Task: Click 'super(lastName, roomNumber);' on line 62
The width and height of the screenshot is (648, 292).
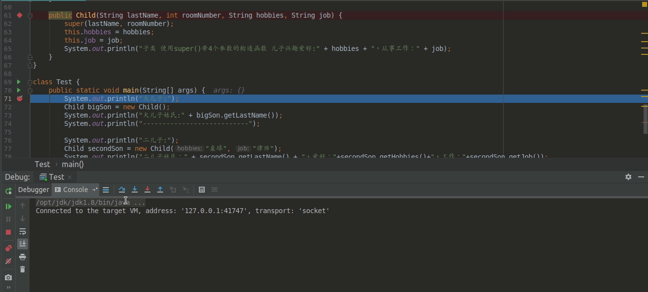Action: point(119,24)
